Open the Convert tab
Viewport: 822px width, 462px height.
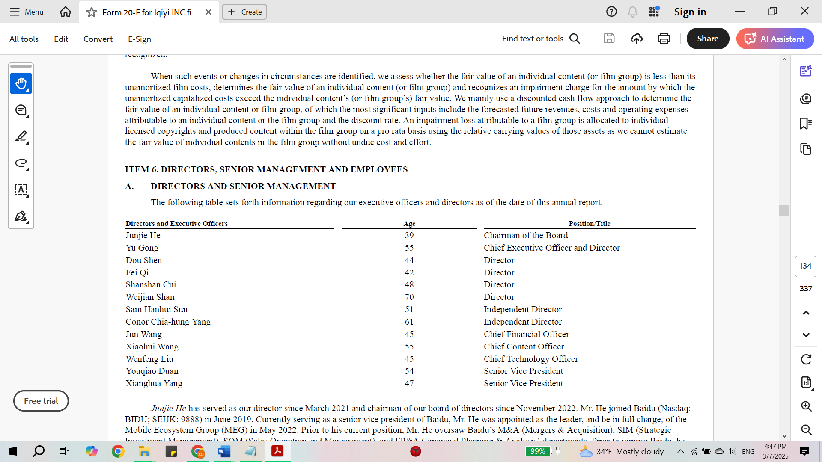pyautogui.click(x=98, y=39)
